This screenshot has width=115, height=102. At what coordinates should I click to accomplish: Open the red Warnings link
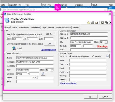coord(102,46)
